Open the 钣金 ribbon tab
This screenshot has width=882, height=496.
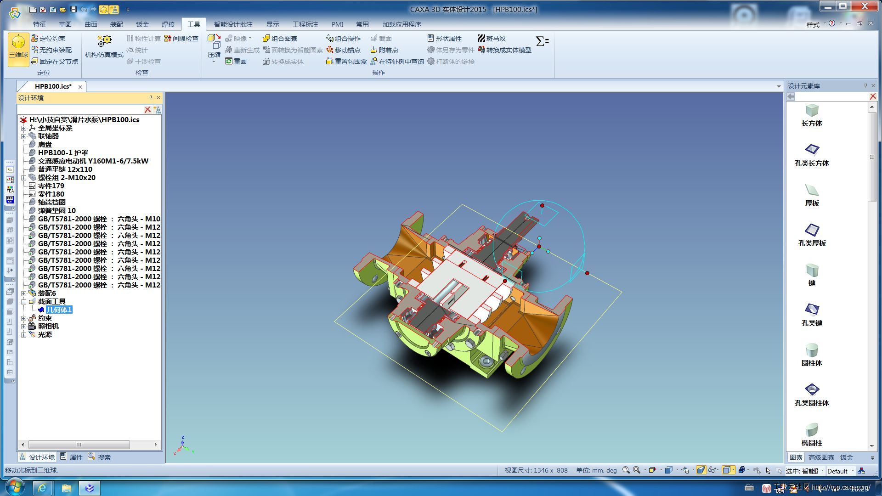click(142, 24)
